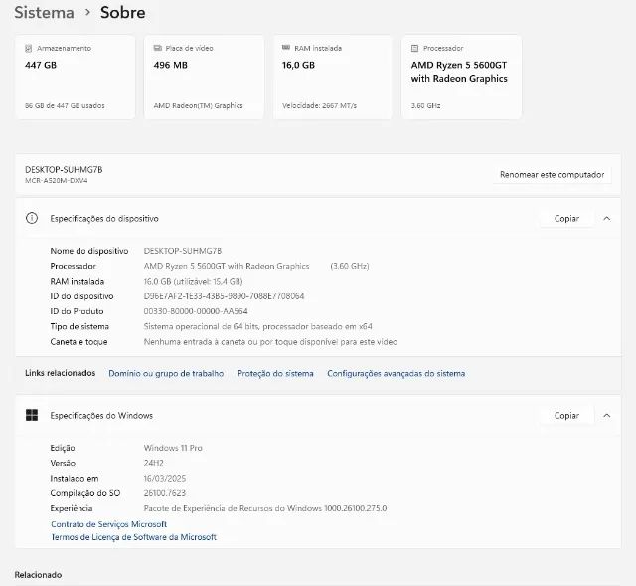Viewport: 636px width, 586px height.
Task: Select the AMD Ryzen 5 5600GT processor tile
Action: [x=461, y=78]
